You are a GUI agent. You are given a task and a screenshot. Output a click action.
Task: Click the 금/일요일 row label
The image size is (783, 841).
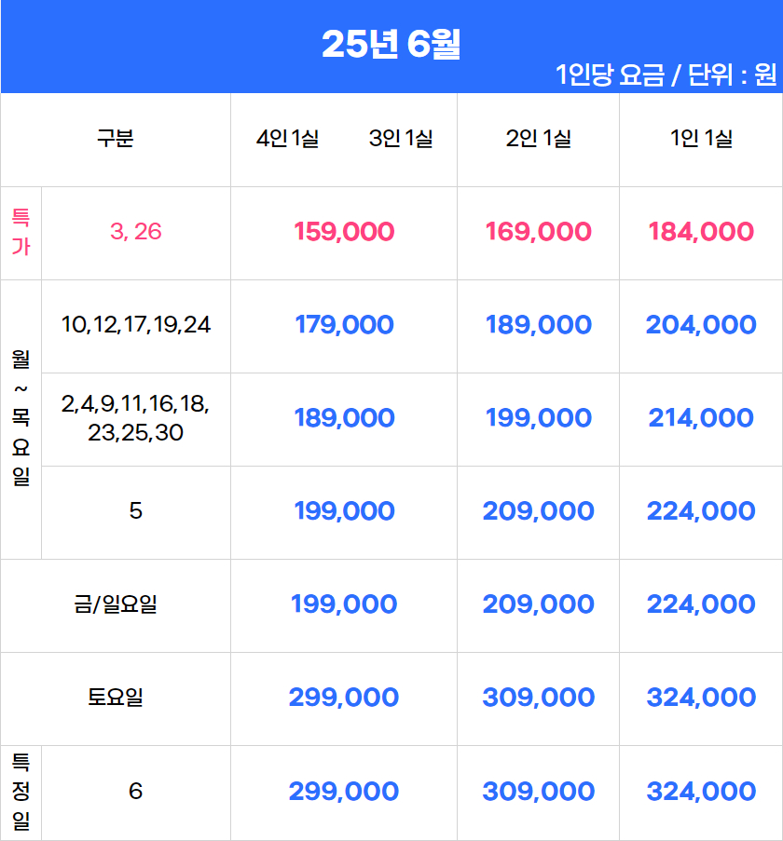click(116, 604)
